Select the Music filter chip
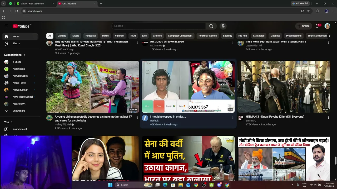The width and height of the screenshot is (337, 189). pyautogui.click(x=76, y=36)
